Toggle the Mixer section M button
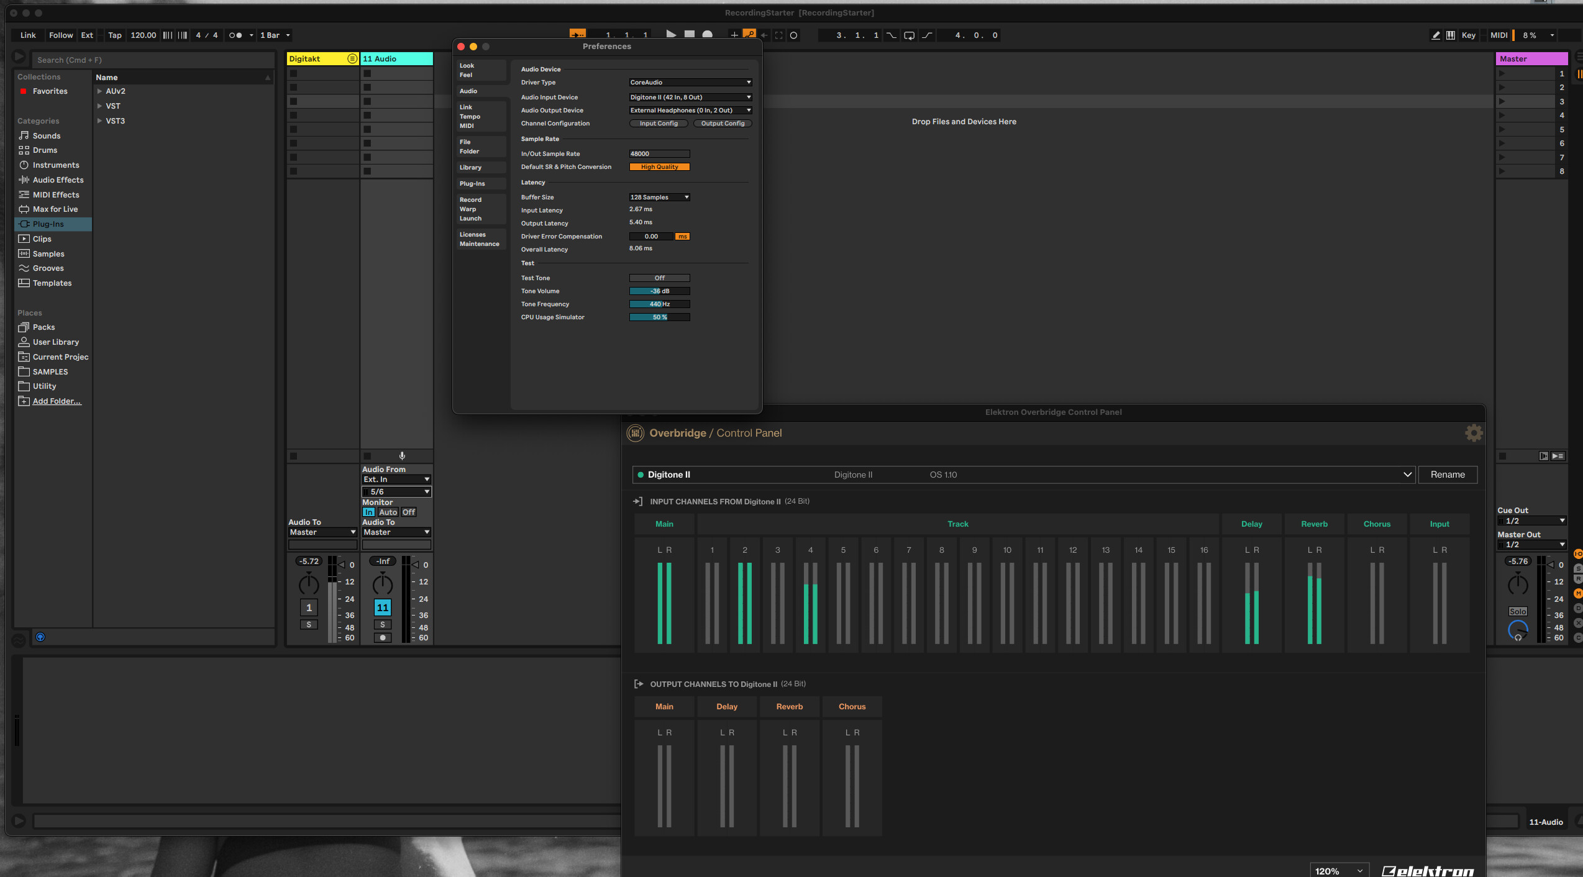Screen dimensions: 1583x877 pos(1577,594)
